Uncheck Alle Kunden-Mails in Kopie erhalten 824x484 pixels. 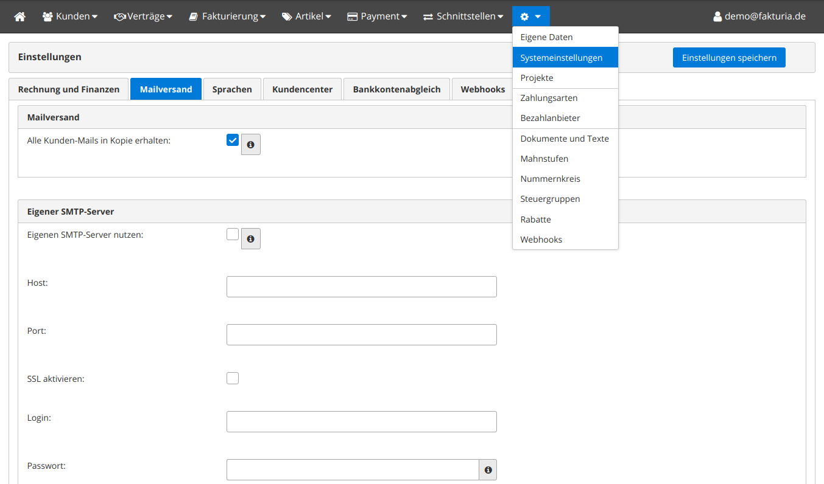pyautogui.click(x=233, y=140)
